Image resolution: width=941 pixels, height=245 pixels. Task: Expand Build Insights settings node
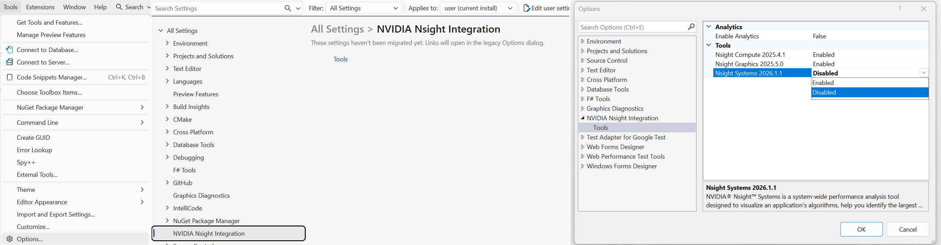point(167,107)
